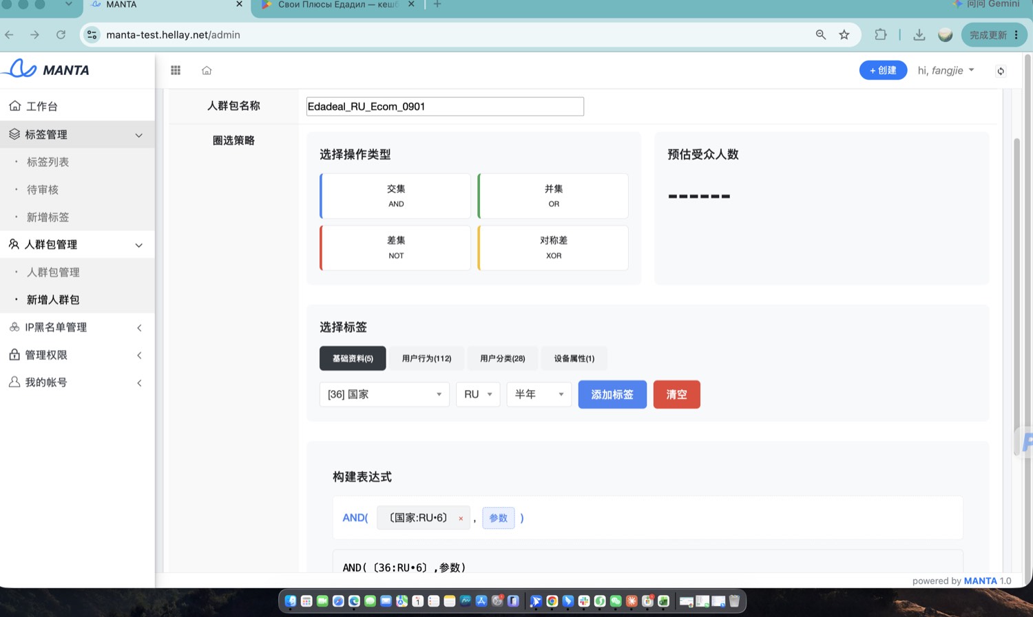Screen dimensions: 1033x617
Task: Click the refresh icon beside user name
Action: pos(1001,71)
